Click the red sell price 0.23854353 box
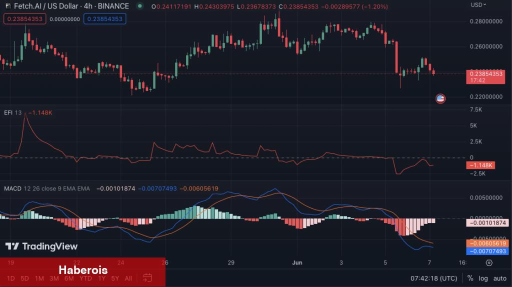This screenshot has height=287, width=512. coord(25,19)
